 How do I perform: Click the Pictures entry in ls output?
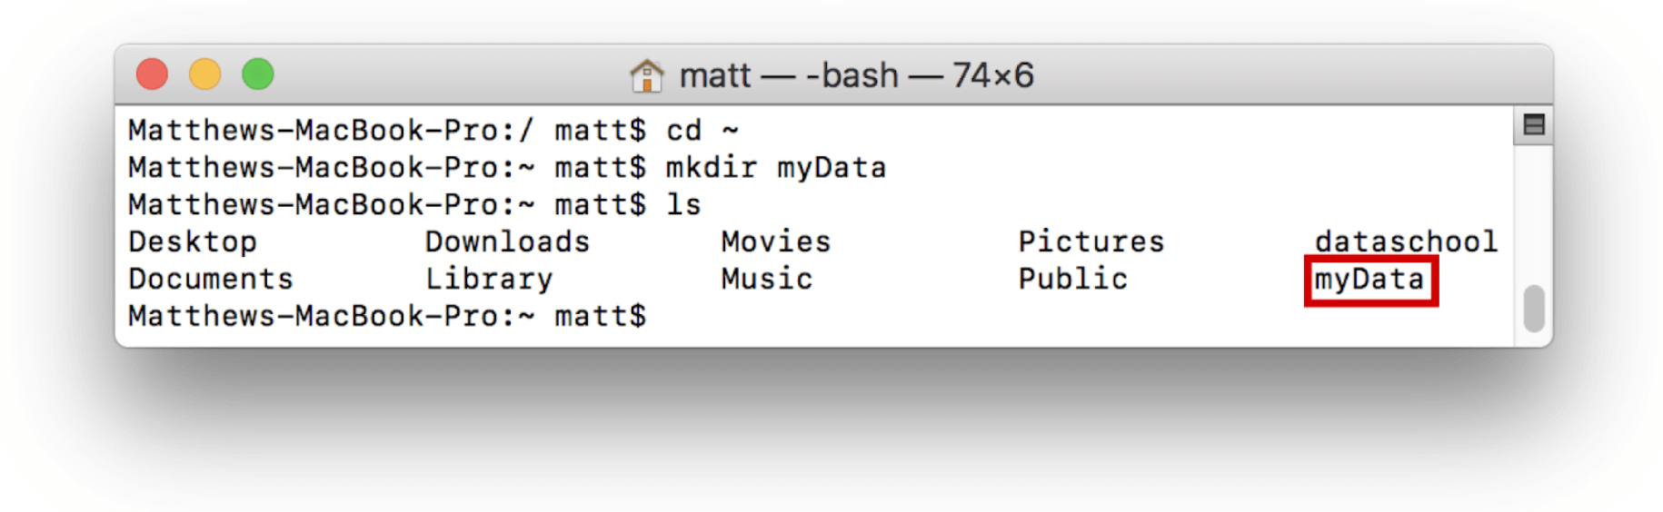pos(1090,242)
